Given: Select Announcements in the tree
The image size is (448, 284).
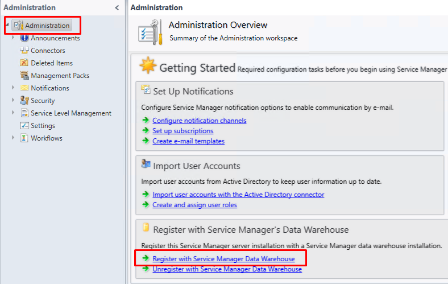Looking at the screenshot, I should [55, 38].
